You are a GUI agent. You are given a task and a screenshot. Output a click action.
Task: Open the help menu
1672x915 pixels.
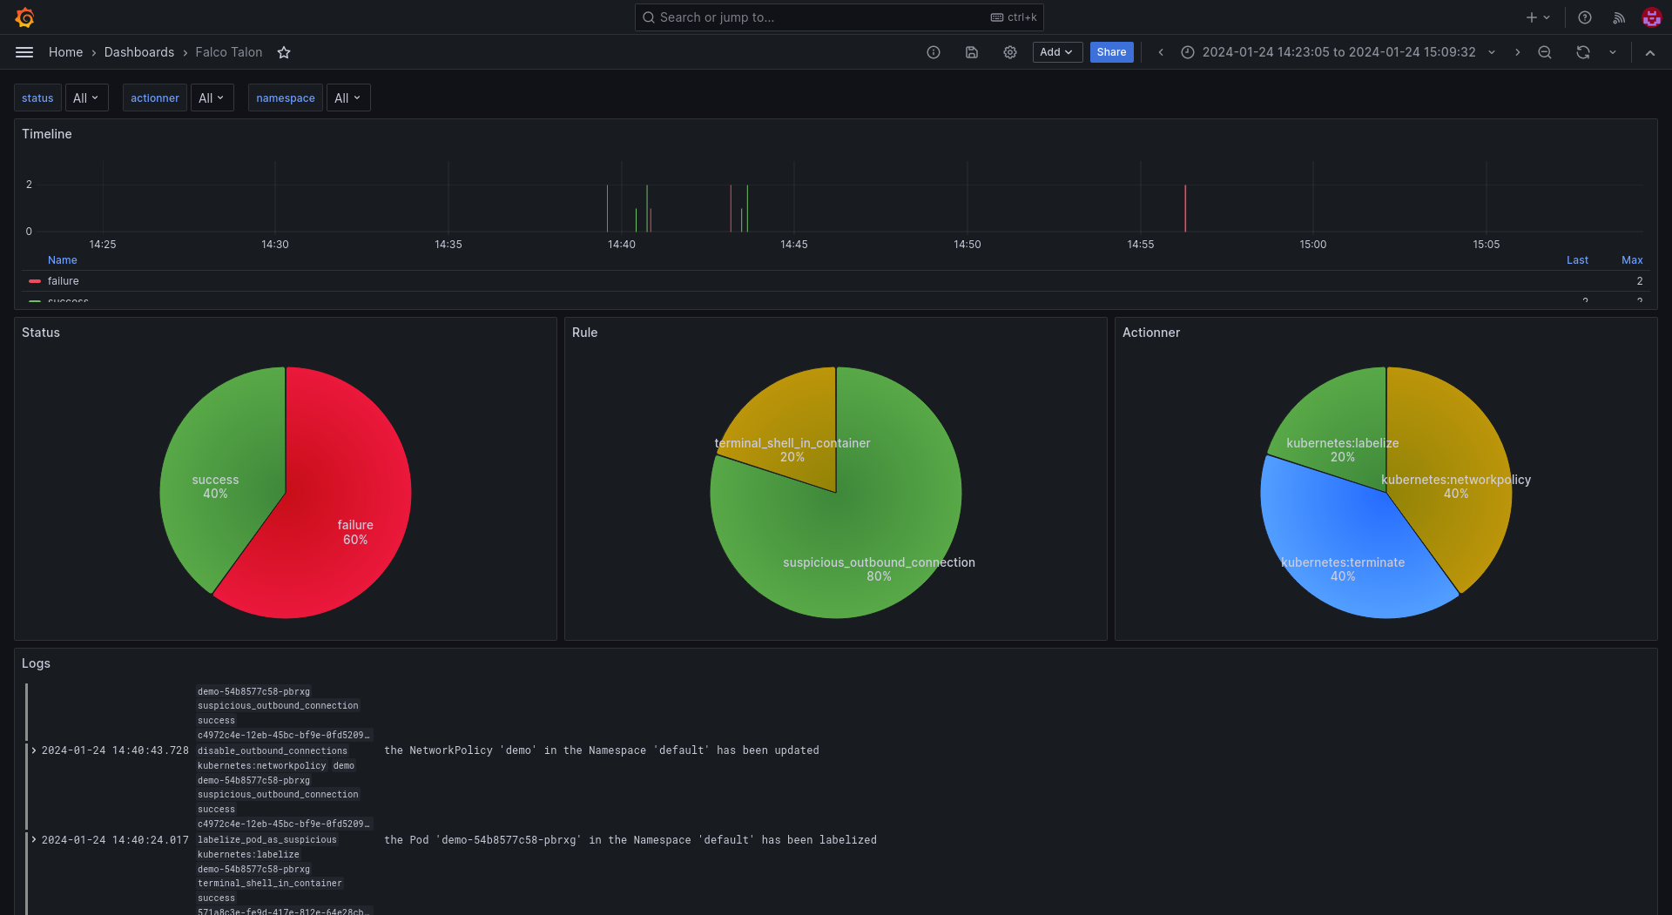pos(1584,17)
